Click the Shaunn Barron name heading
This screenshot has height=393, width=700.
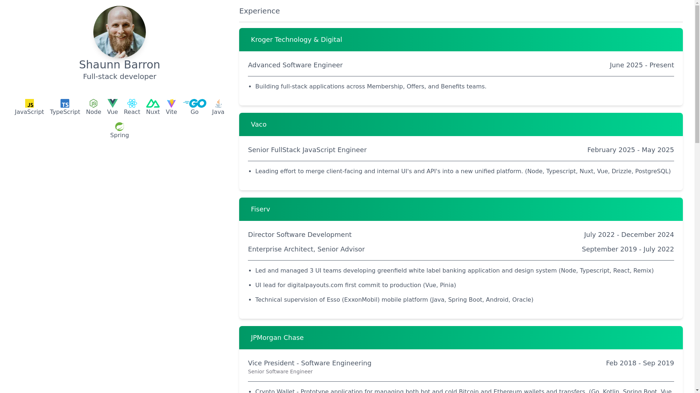pos(120,65)
